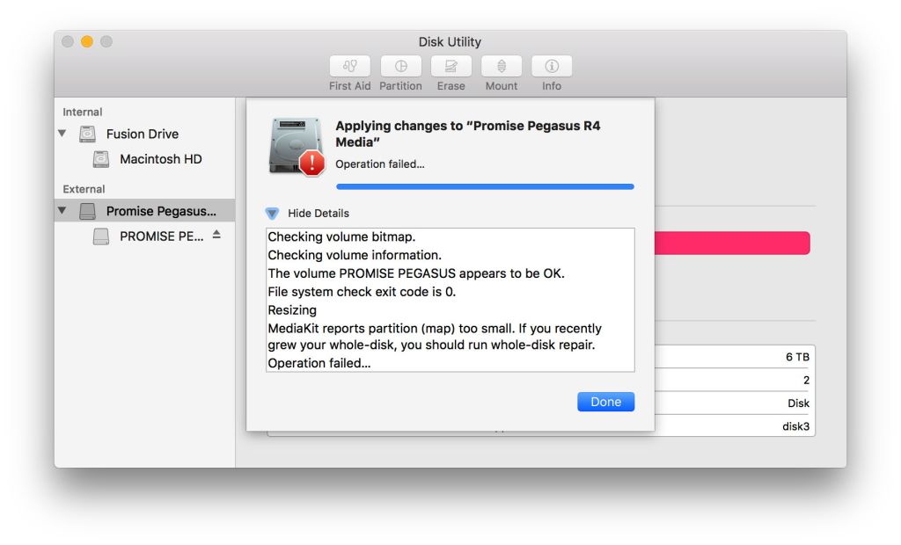Open the Partition tool
The image size is (901, 545).
(400, 67)
